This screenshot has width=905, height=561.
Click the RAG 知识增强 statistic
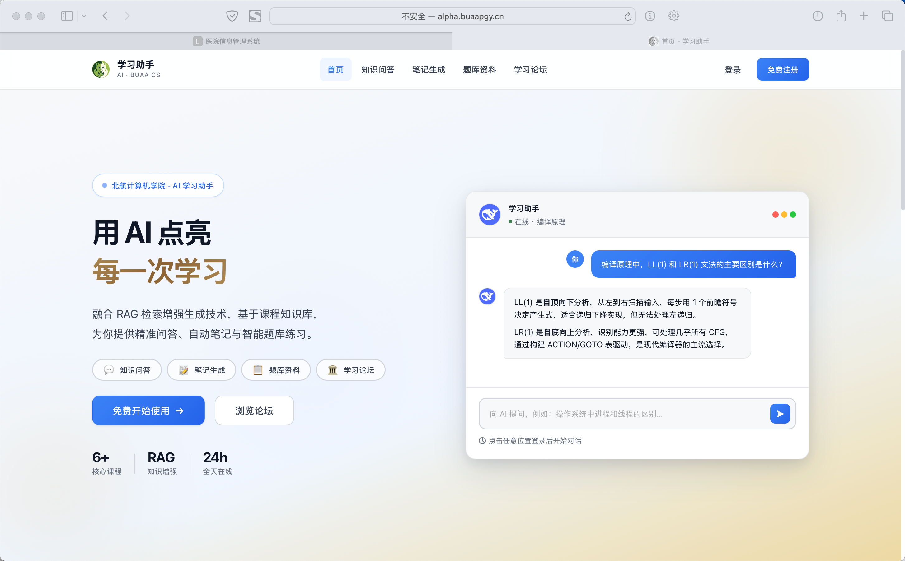162,463
